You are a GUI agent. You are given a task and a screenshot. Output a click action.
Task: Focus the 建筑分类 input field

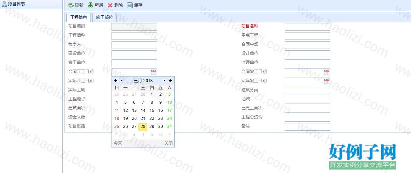point(308,91)
